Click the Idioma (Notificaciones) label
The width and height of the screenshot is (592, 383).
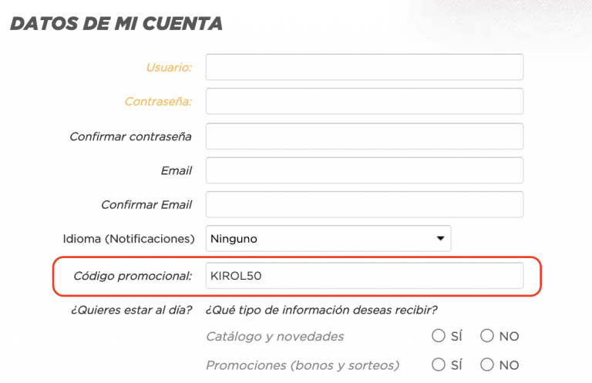[129, 239]
